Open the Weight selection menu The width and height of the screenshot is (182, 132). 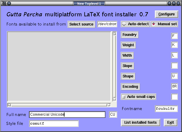128,45
